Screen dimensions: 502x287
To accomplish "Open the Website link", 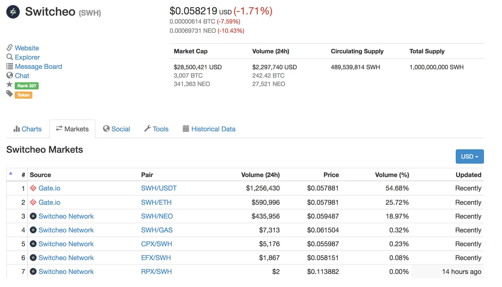I will pos(27,48).
